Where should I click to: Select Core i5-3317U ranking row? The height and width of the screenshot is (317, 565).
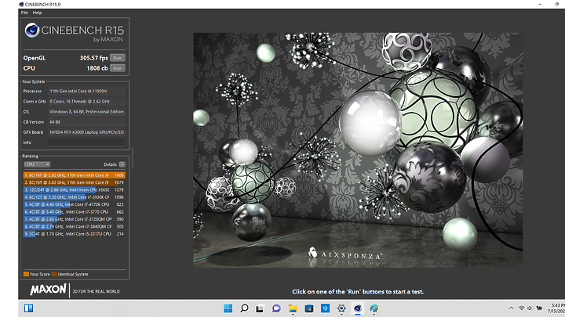tap(75, 234)
